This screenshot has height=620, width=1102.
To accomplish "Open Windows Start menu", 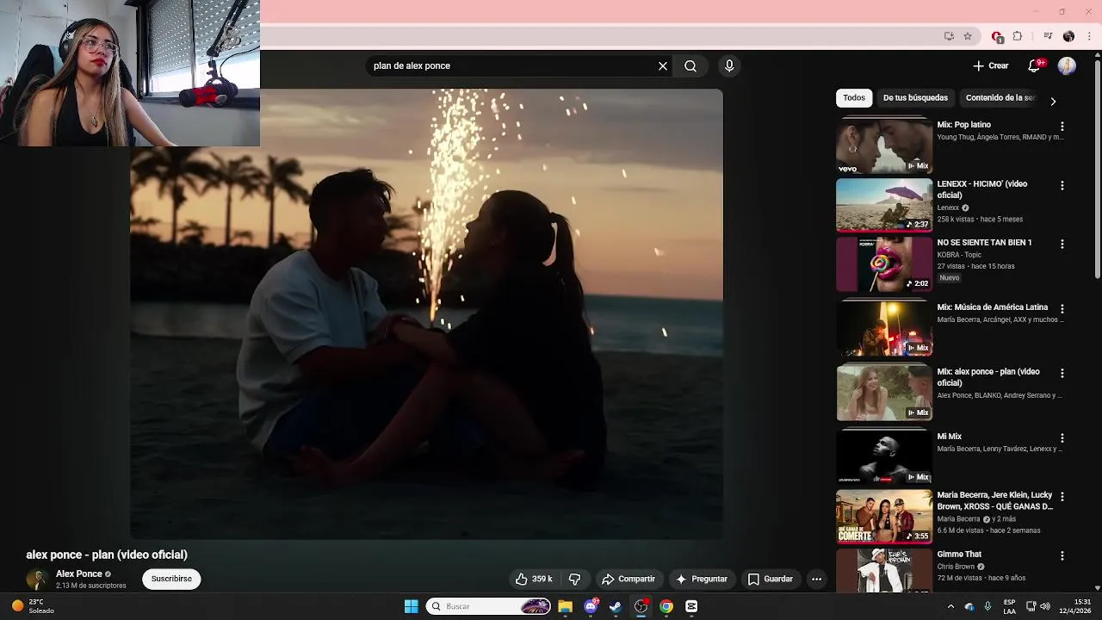I will (411, 606).
